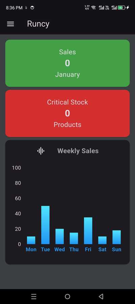The height and width of the screenshot is (304, 135).
Task: Select the Tuesday bar in chart
Action: (x=45, y=225)
